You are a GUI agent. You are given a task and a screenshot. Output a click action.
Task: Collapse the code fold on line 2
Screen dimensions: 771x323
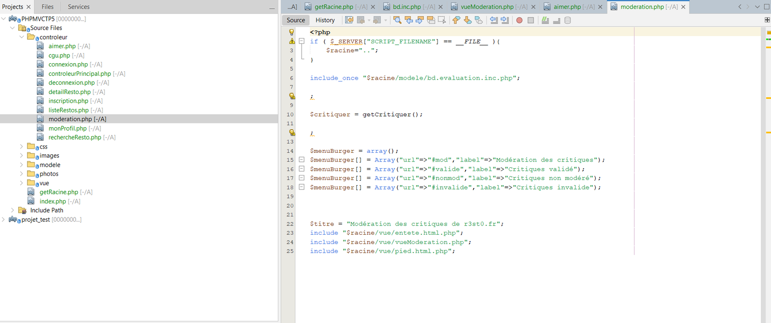(x=302, y=41)
